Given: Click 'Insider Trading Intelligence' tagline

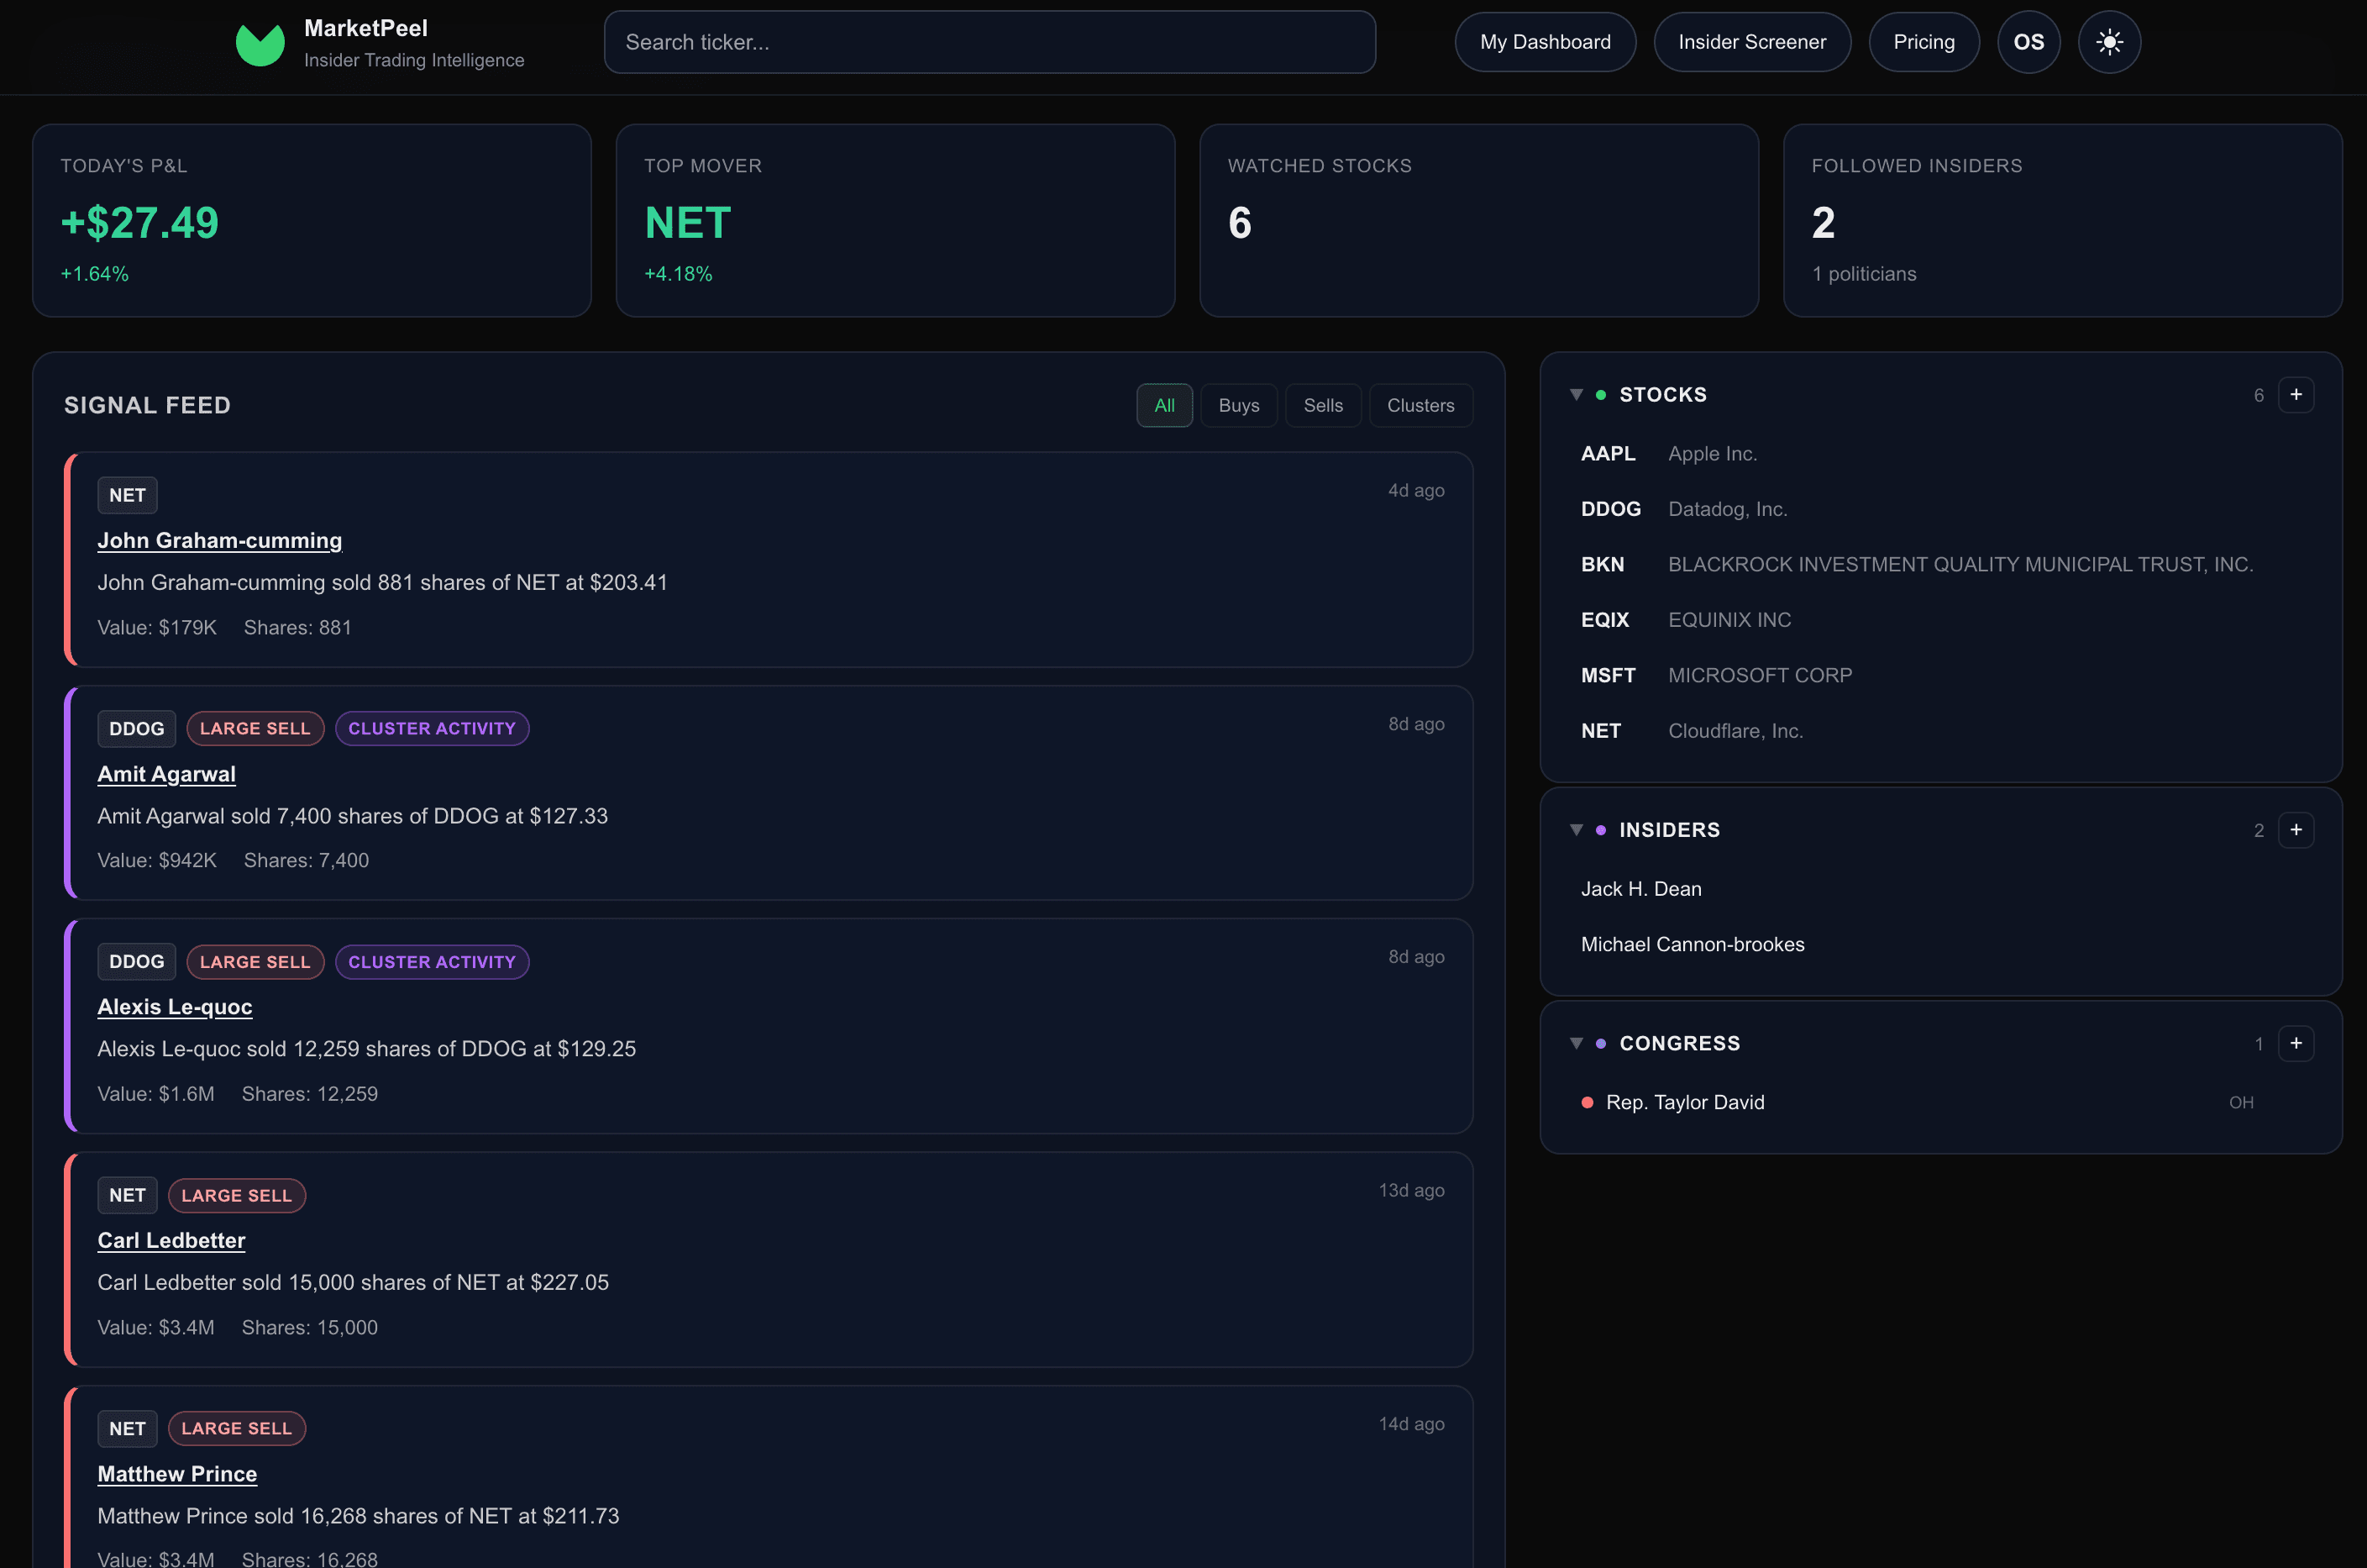Looking at the screenshot, I should tap(414, 60).
